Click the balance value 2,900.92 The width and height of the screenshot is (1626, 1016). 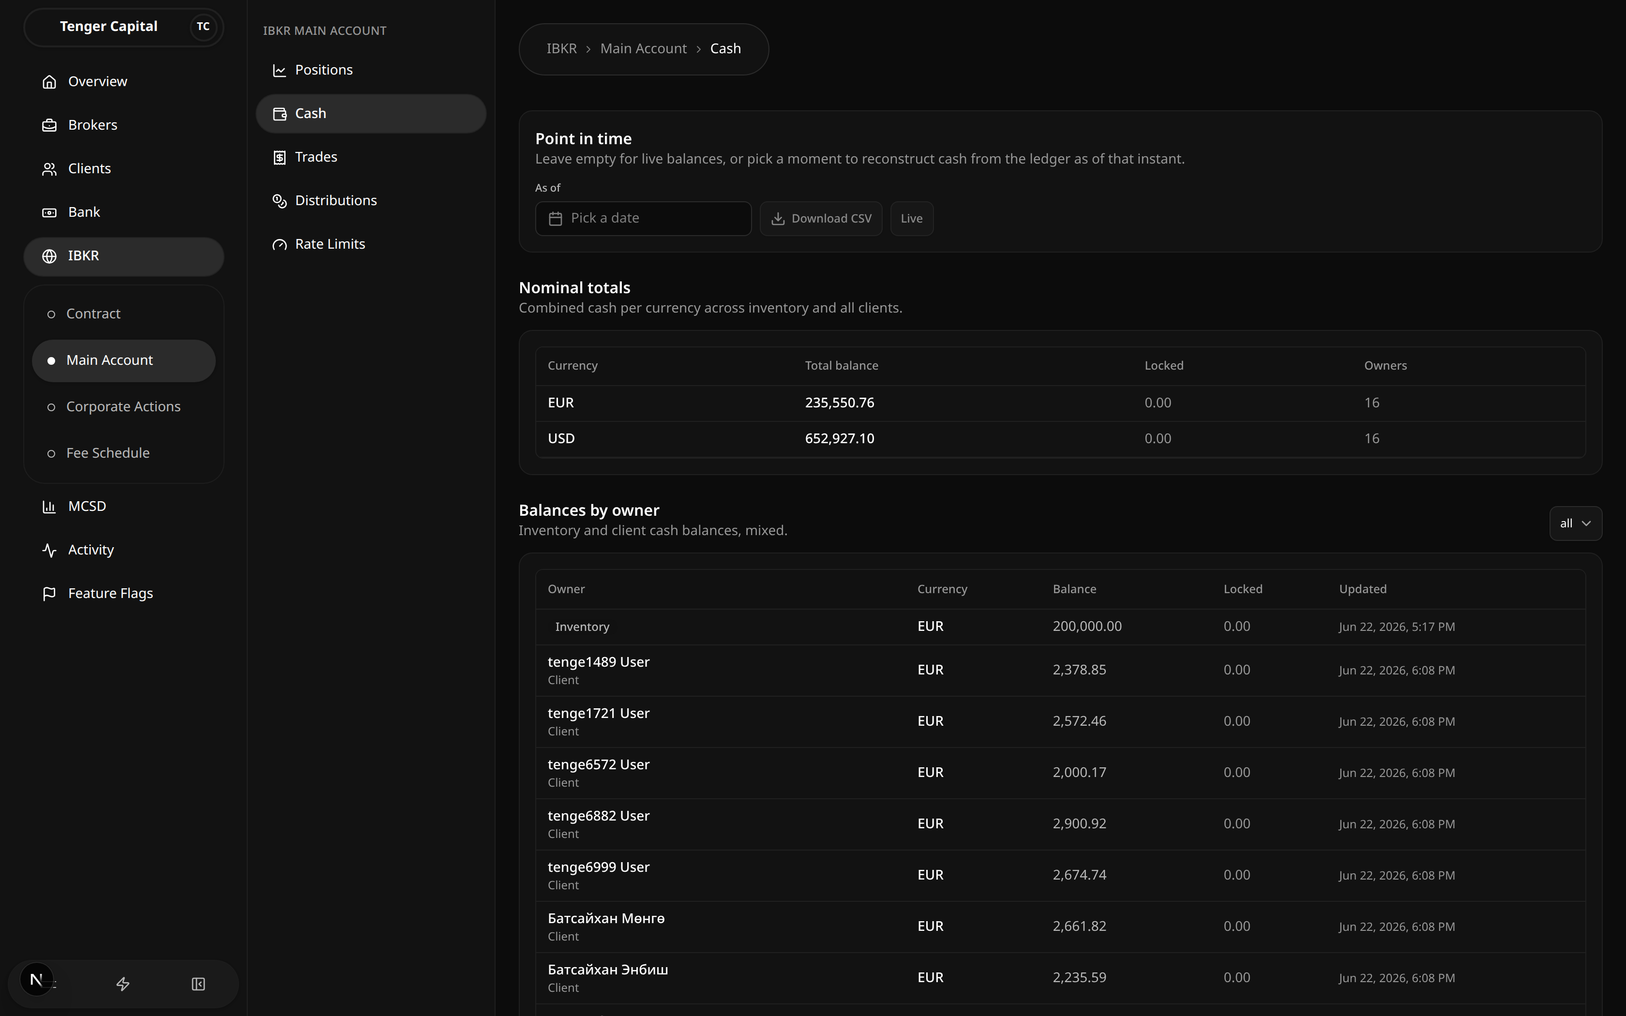tap(1079, 824)
